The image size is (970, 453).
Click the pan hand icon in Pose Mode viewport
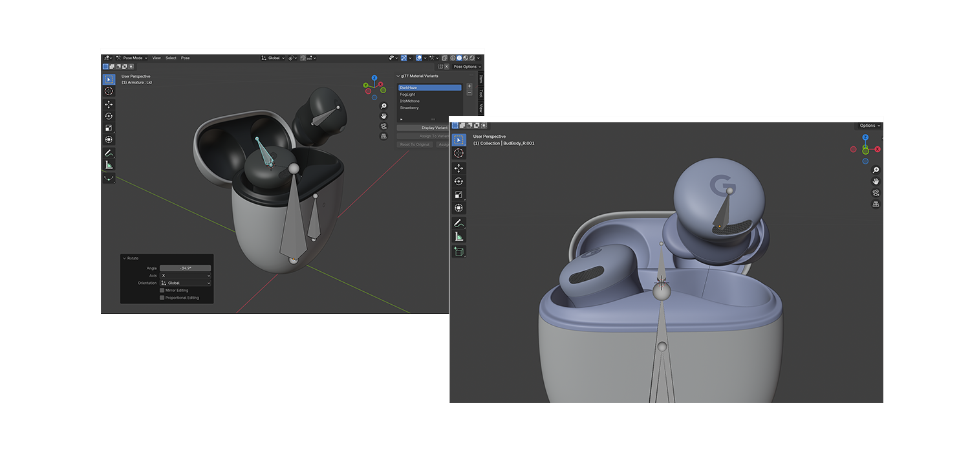coord(383,116)
